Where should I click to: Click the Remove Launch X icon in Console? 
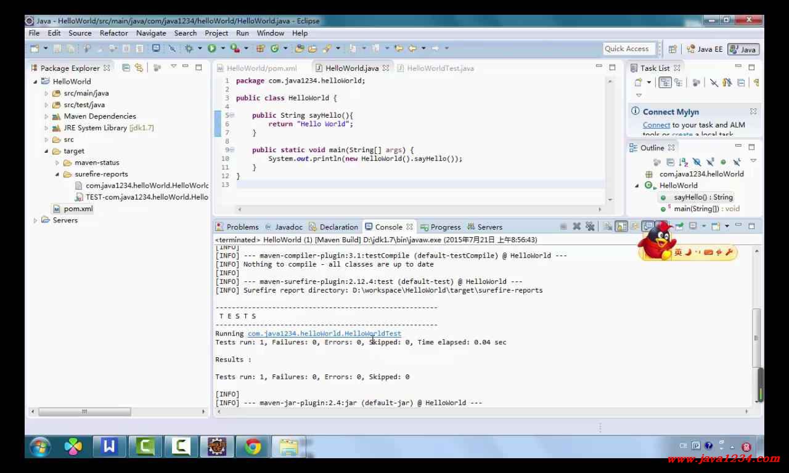coord(577,227)
